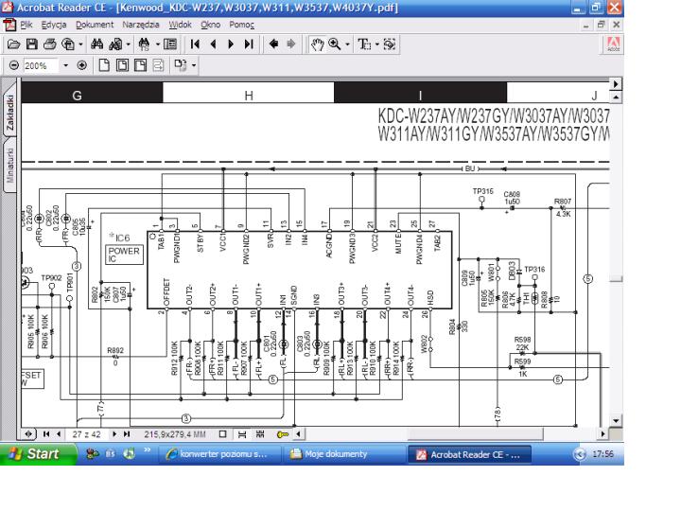
Task: Click the email/send document icon
Action: click(68, 44)
